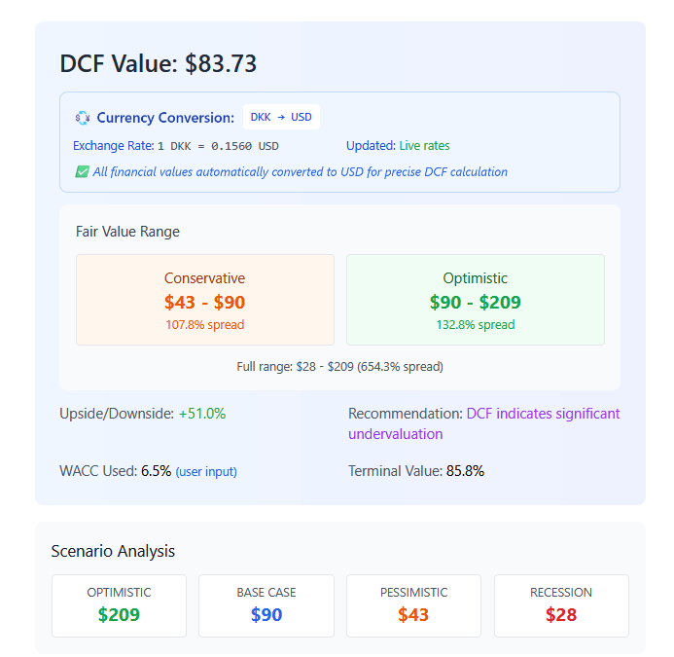Viewport: 674px width, 657px height.
Task: Click the currency conversion refresh icon
Action: 83,118
